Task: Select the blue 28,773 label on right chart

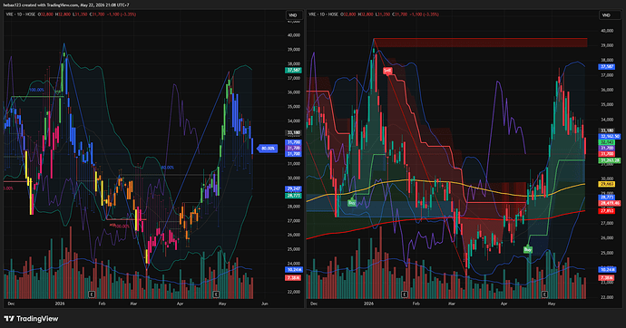Action: (606, 198)
